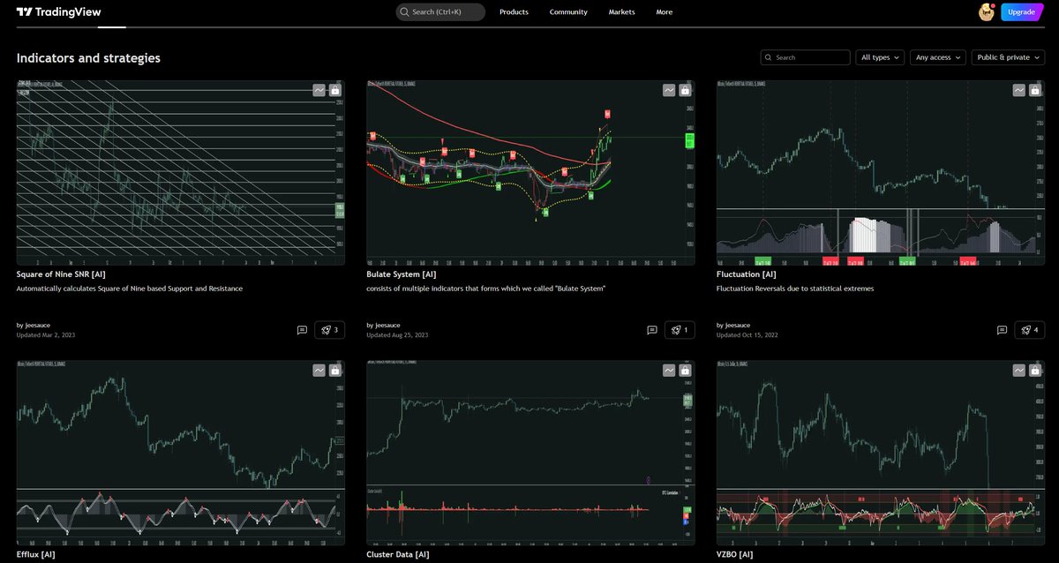The image size is (1059, 563).
Task: Boost the Fluctuation script
Action: (1030, 330)
